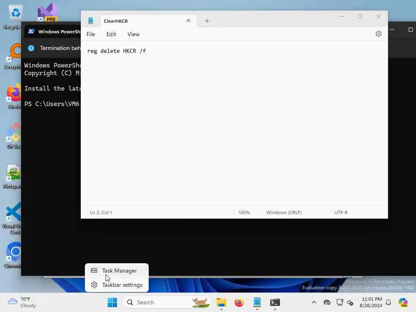The height and width of the screenshot is (312, 416).
Task: Maximize the Terminal window
Action: [x=410, y=29]
